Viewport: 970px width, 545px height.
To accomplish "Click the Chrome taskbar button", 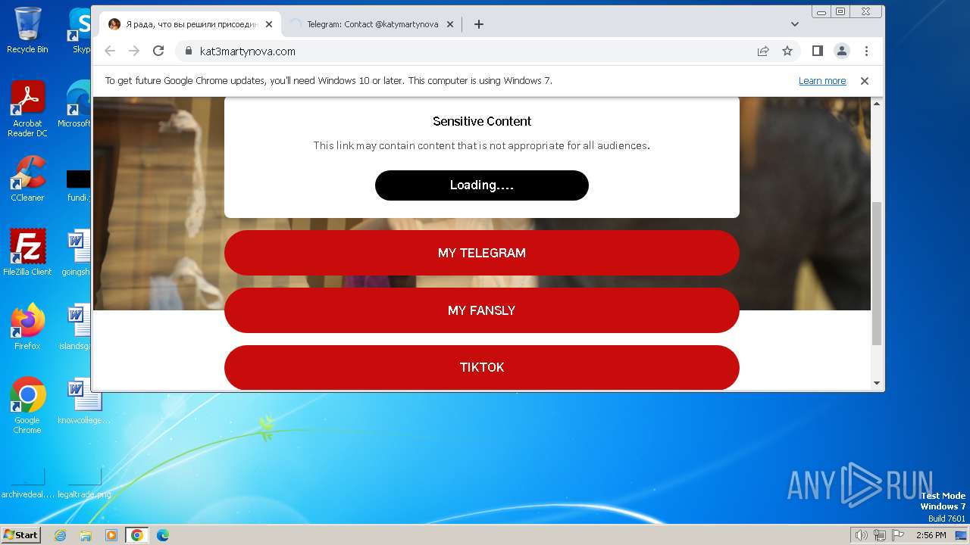I will pos(136,535).
